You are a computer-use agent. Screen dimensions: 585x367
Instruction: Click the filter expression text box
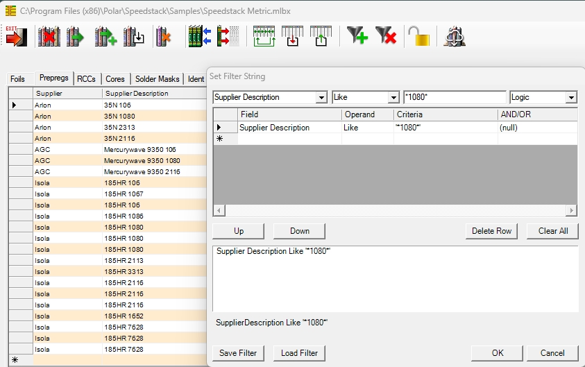pyautogui.click(x=395, y=279)
